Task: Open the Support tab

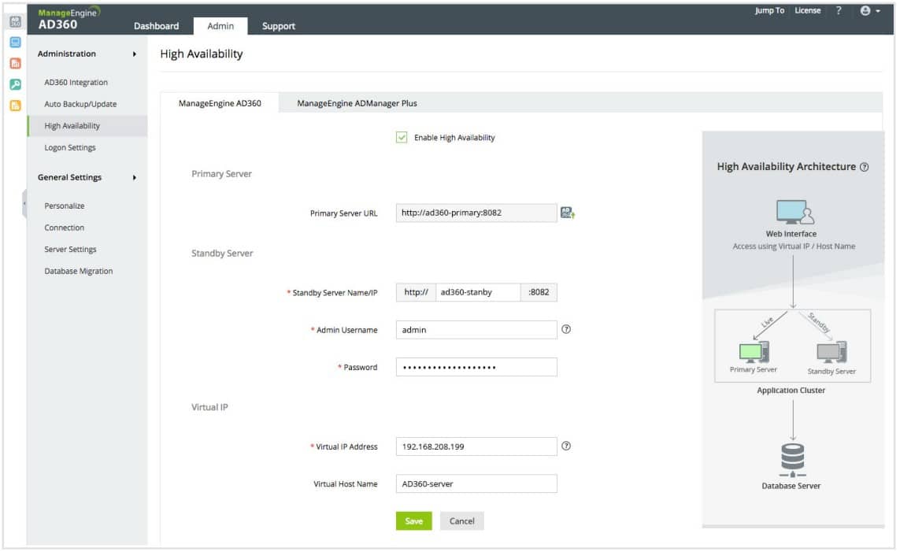Action: point(280,26)
